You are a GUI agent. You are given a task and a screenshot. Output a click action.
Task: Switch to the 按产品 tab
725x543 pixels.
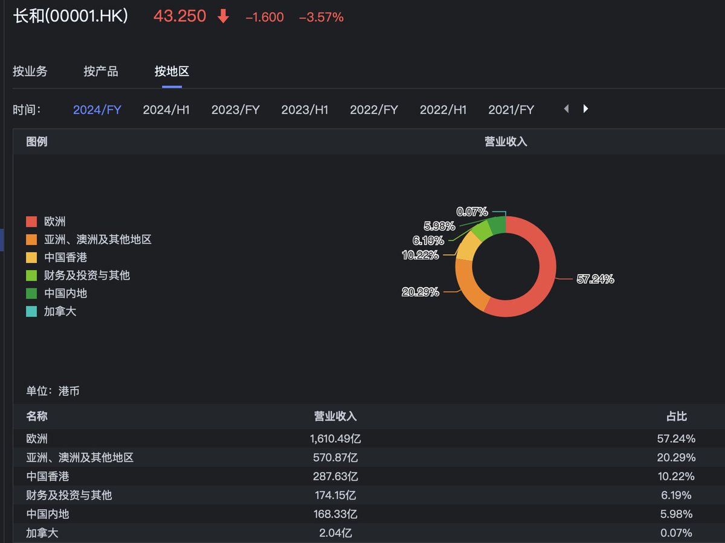tap(101, 71)
